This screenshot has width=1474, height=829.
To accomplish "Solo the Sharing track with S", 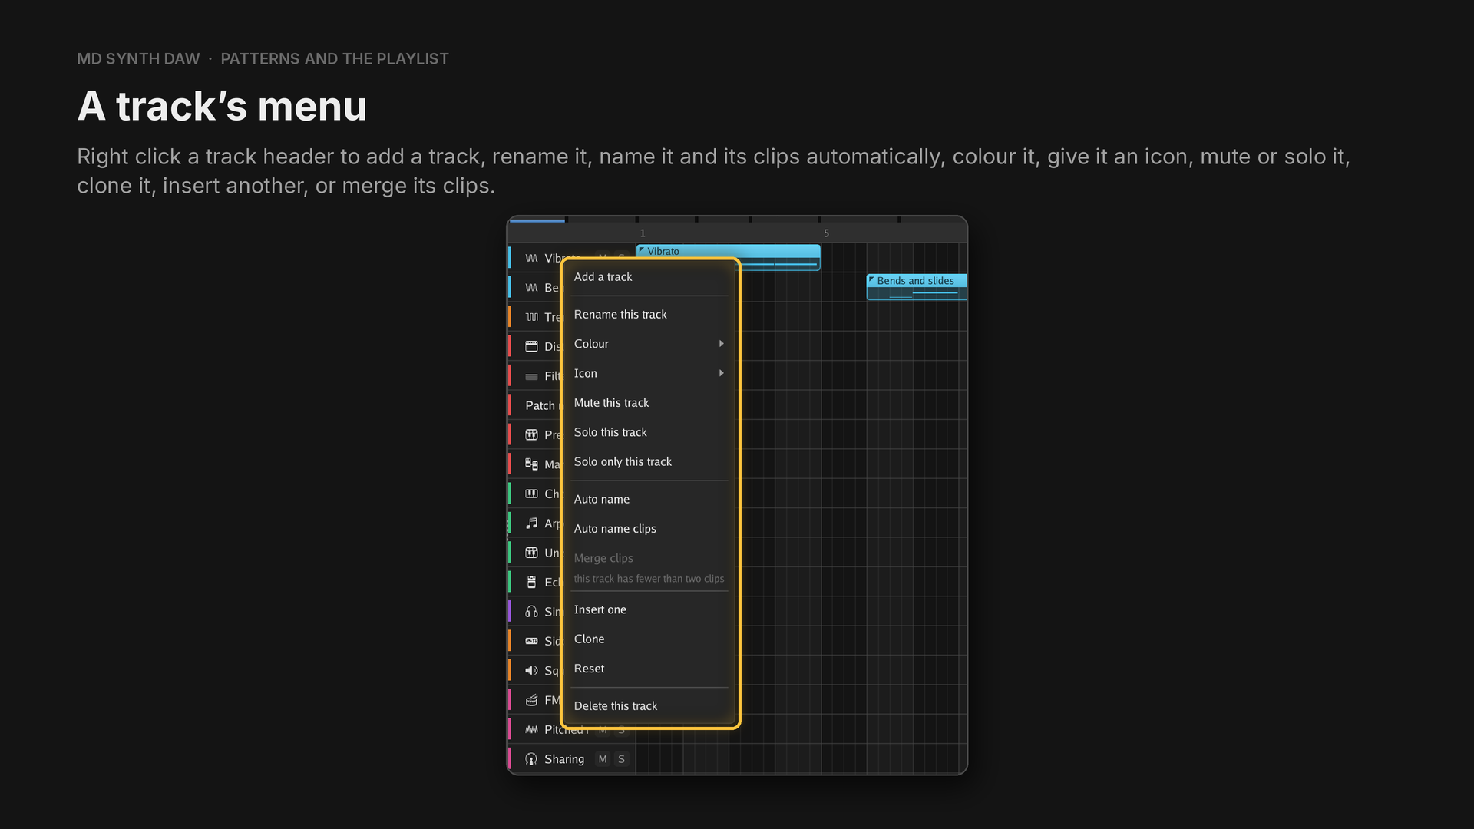I will (x=621, y=759).
